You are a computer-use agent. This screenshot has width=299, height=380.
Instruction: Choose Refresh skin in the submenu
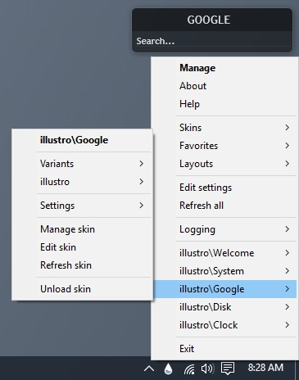(82, 265)
